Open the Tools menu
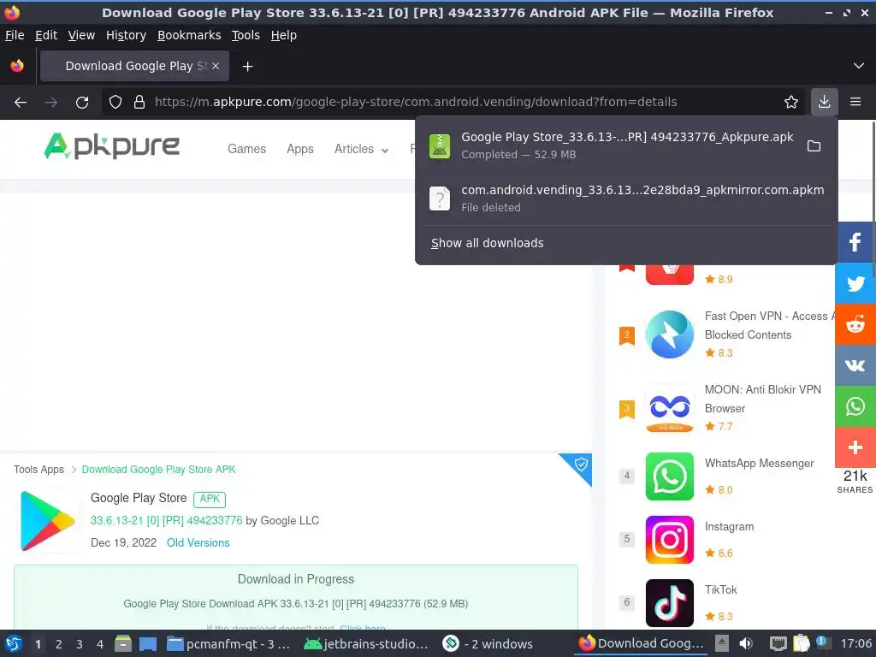 [x=246, y=35]
